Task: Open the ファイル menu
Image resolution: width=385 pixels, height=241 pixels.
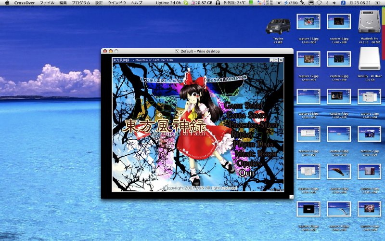Action: coord(47,3)
